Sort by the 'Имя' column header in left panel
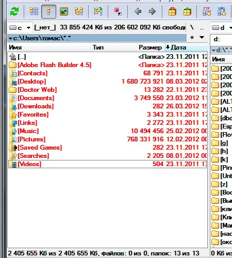Screen dimensions: 232x258 point(49,47)
